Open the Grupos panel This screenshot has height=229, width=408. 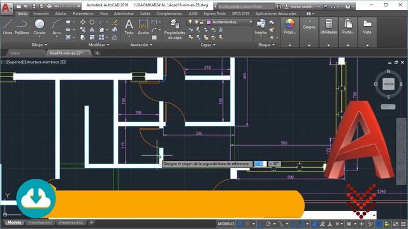click(309, 24)
